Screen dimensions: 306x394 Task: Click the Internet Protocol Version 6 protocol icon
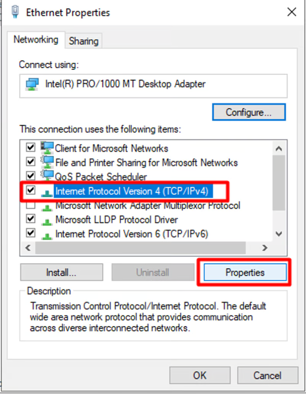(47, 235)
